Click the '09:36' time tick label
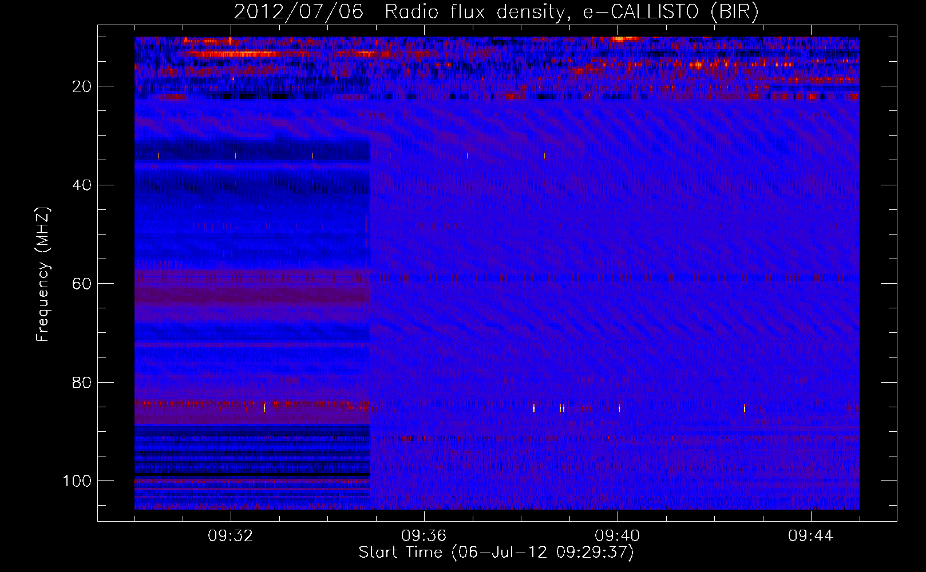Image resolution: width=926 pixels, height=572 pixels. tap(424, 536)
